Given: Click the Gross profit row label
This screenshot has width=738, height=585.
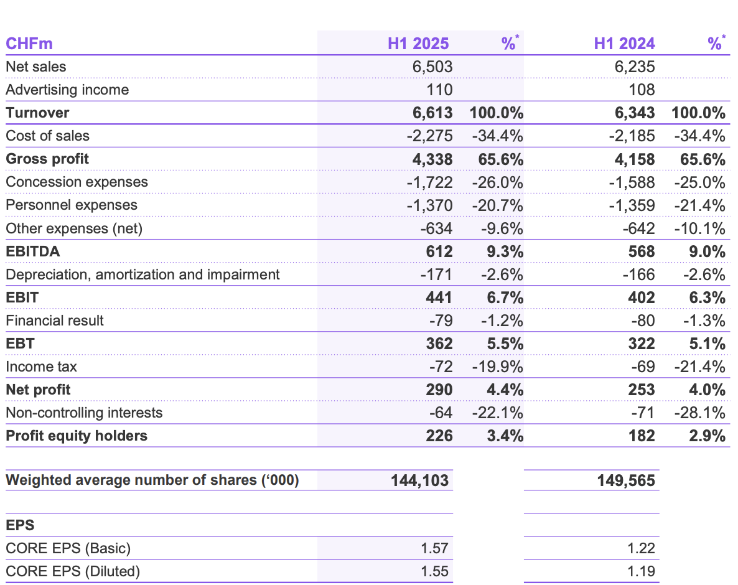Looking at the screenshot, I should pos(47,159).
